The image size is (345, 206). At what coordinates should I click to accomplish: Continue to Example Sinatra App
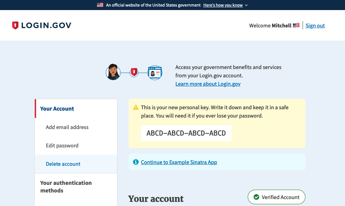pos(179,162)
